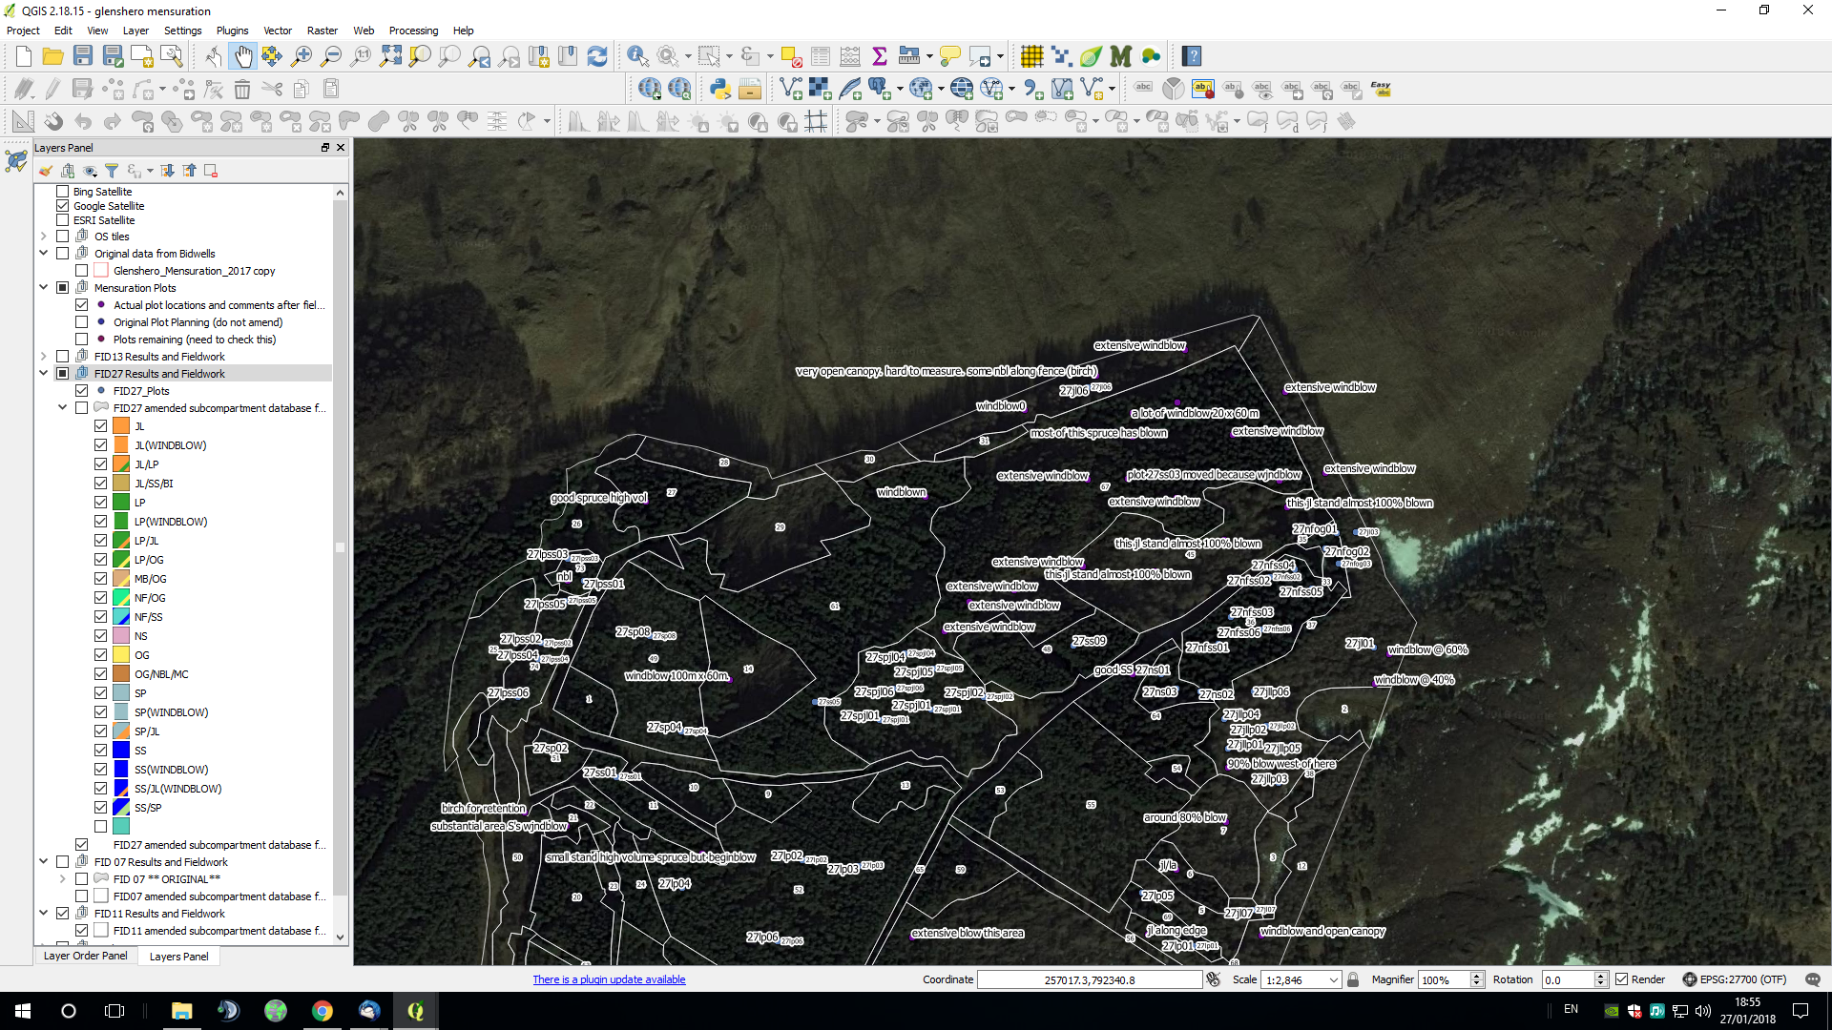Switch to the Layer Order Panel tab

(85, 956)
